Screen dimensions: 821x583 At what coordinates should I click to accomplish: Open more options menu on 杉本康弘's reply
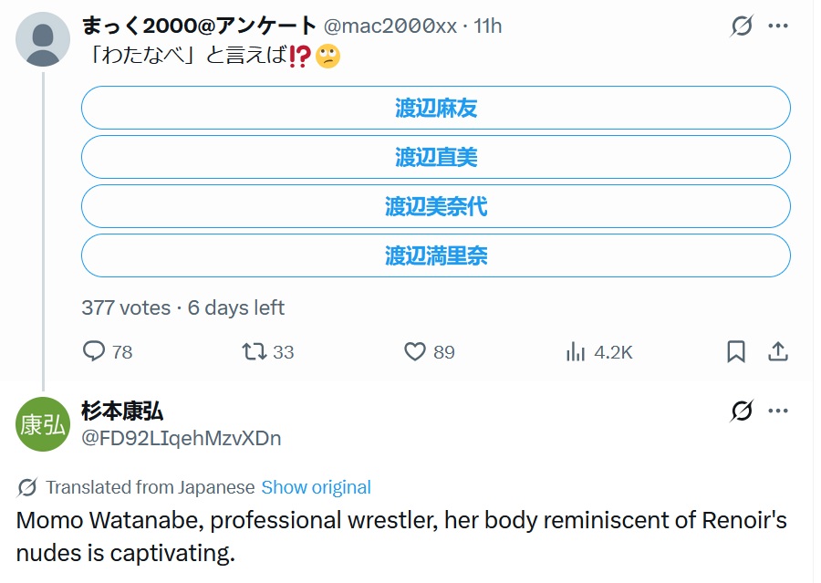(x=777, y=411)
